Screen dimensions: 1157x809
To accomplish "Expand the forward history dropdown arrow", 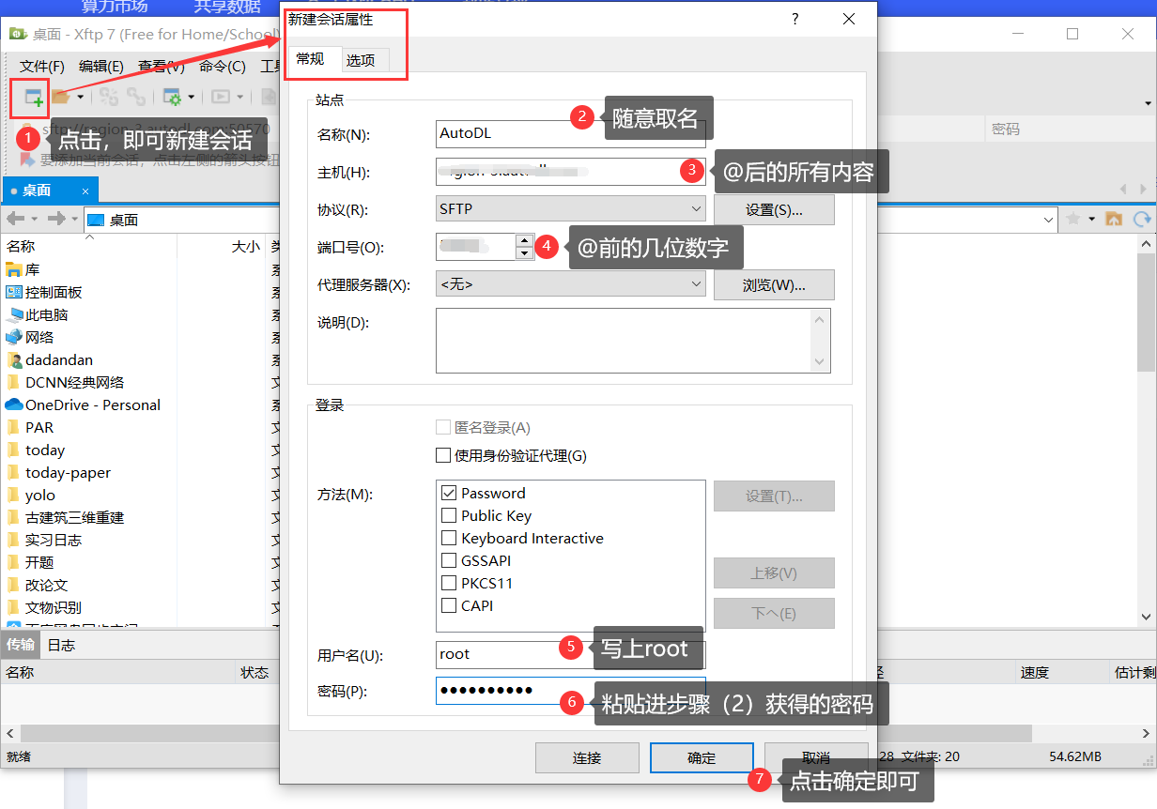I will (73, 219).
